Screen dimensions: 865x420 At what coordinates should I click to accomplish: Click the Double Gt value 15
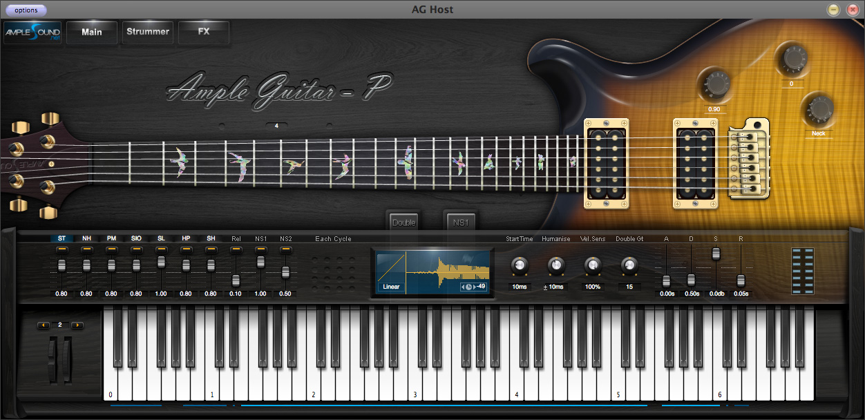pyautogui.click(x=629, y=287)
